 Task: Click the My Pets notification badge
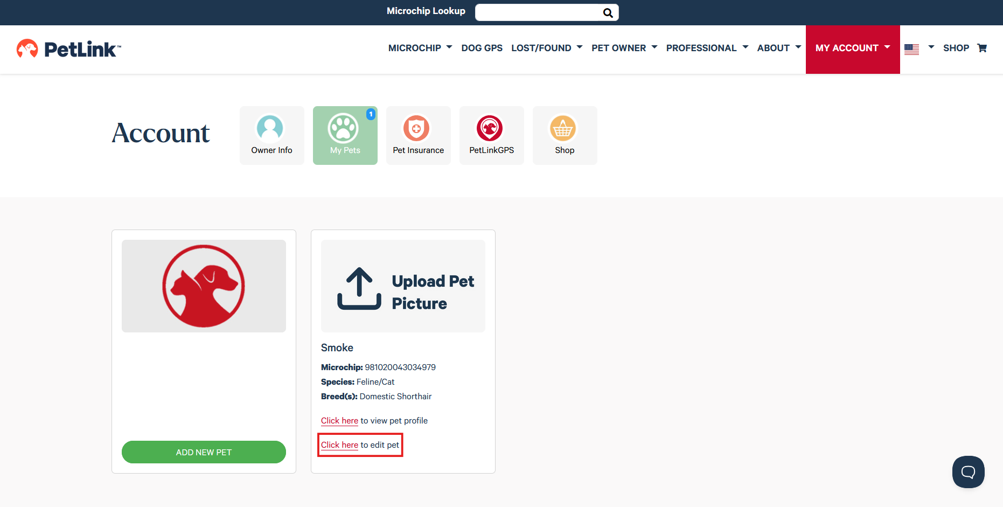tap(371, 114)
